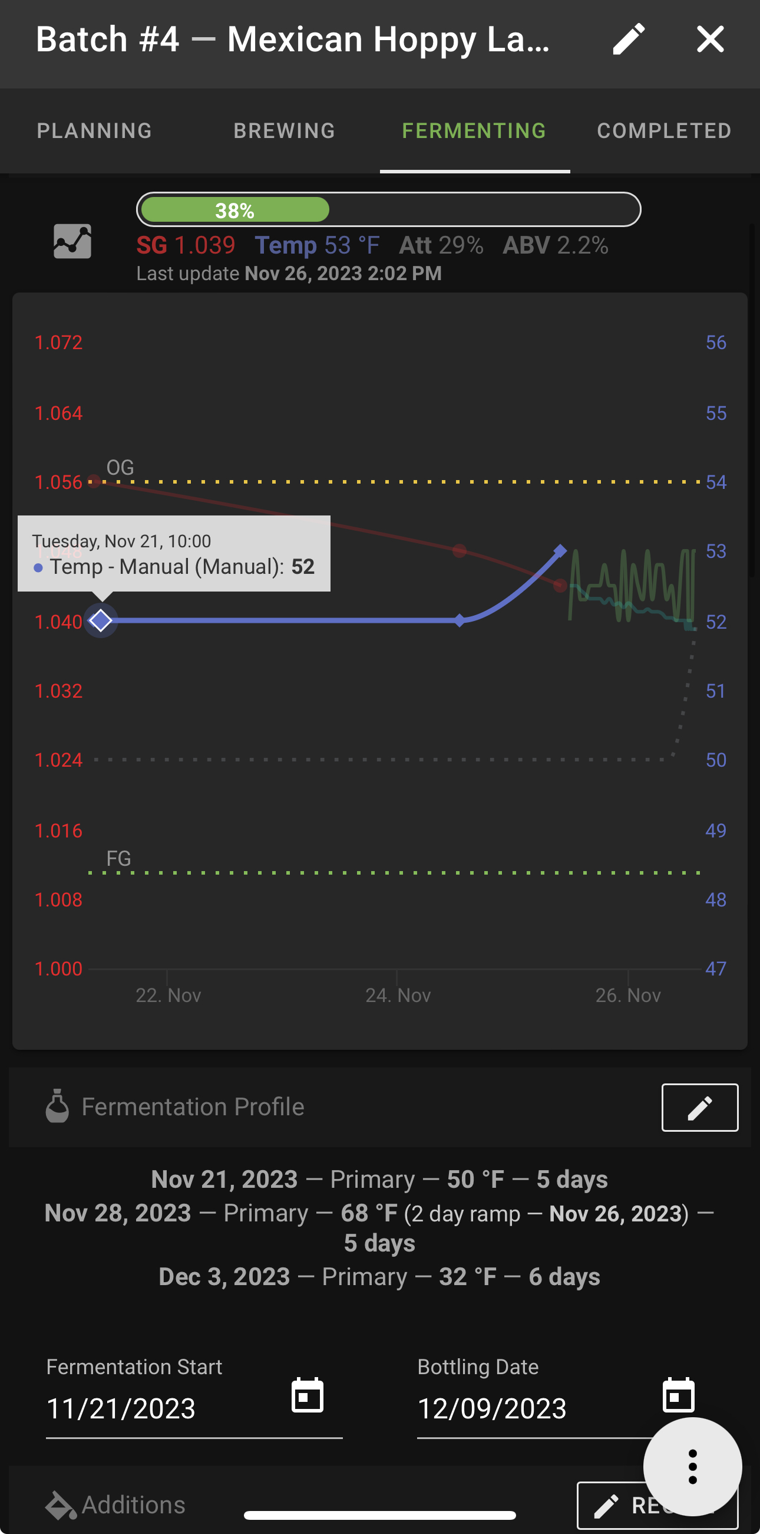The height and width of the screenshot is (1534, 760).
Task: Select the blue temperature point at chart peak
Action: click(560, 551)
